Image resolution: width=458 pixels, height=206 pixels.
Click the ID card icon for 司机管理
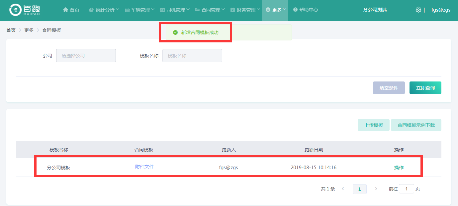(162, 10)
